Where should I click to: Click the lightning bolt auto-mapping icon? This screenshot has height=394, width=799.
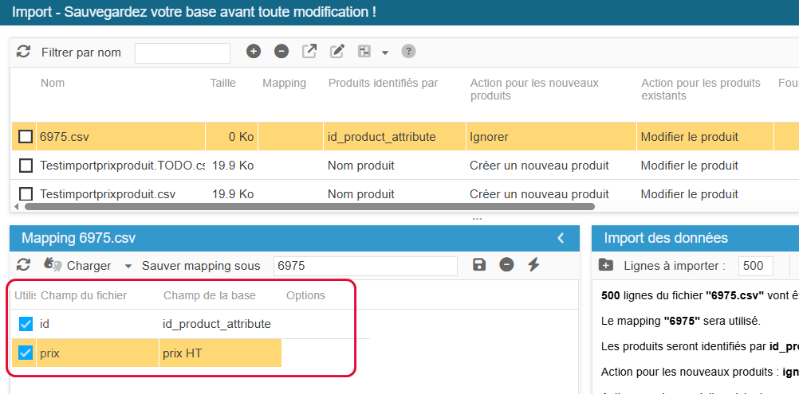[533, 265]
